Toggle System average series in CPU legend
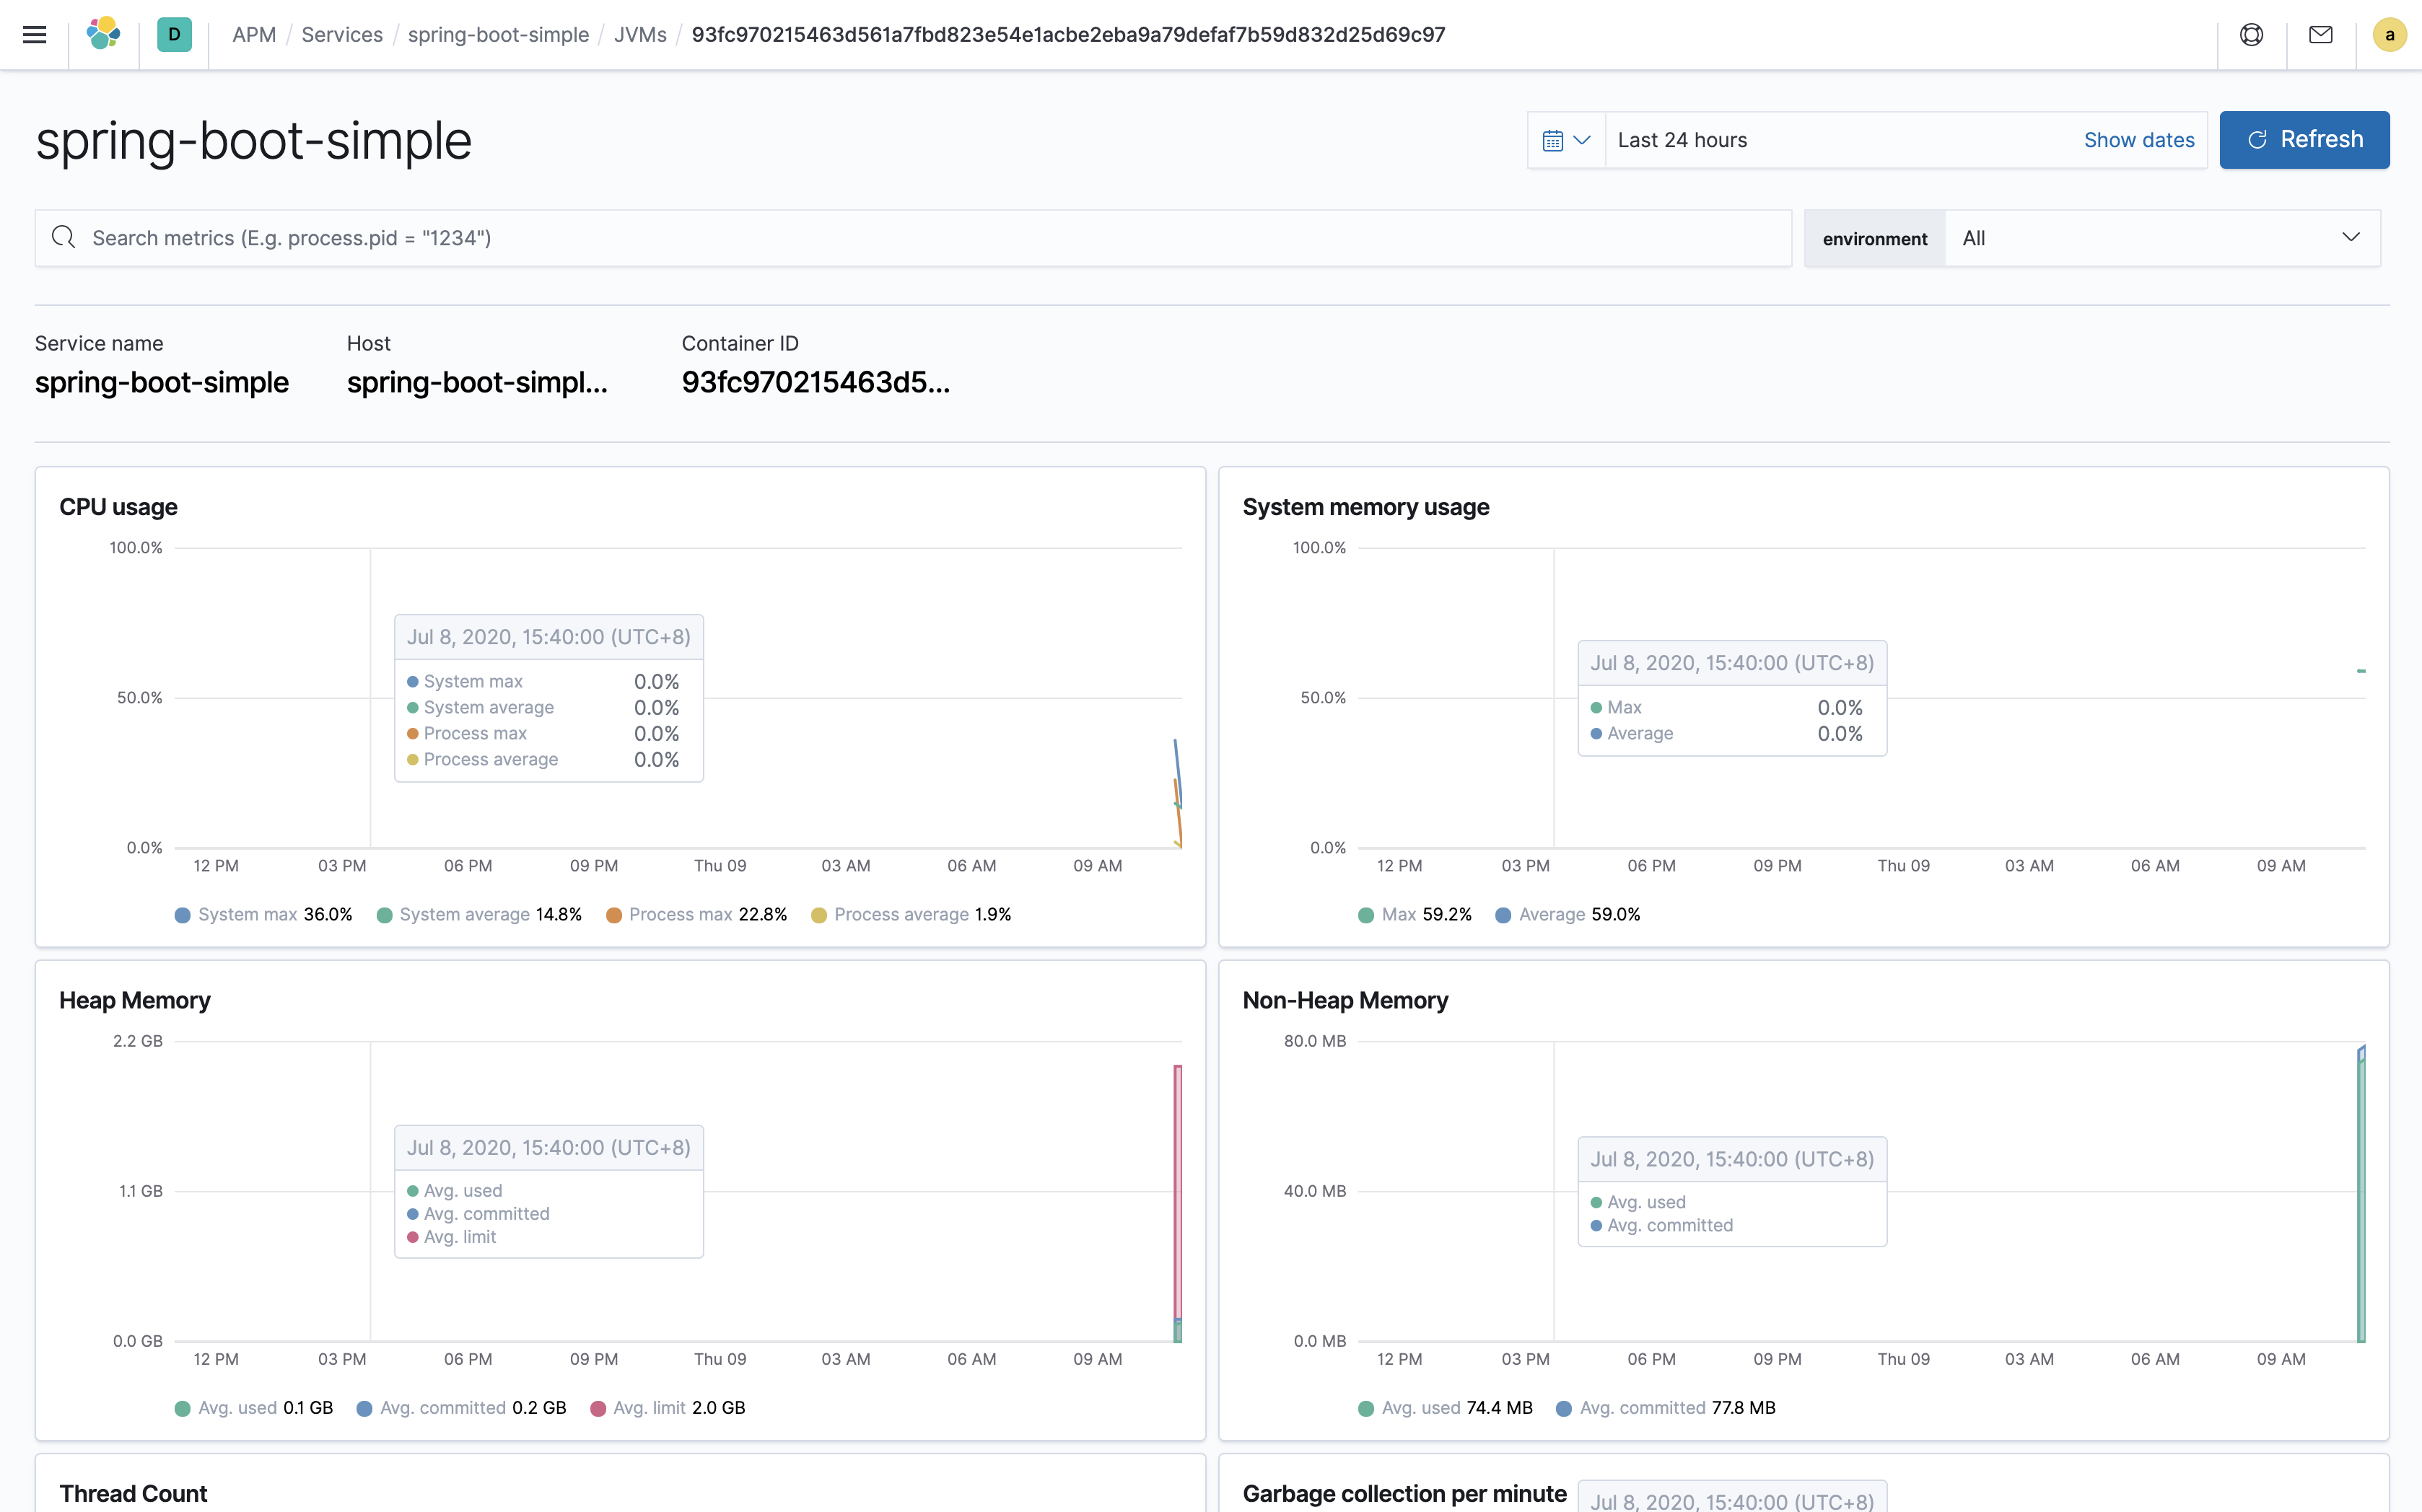 pyautogui.click(x=479, y=914)
